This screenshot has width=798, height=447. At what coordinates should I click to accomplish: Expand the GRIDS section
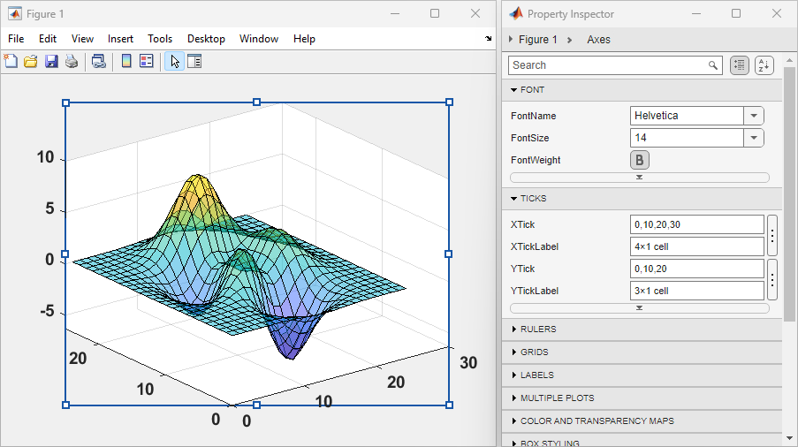pyautogui.click(x=514, y=352)
